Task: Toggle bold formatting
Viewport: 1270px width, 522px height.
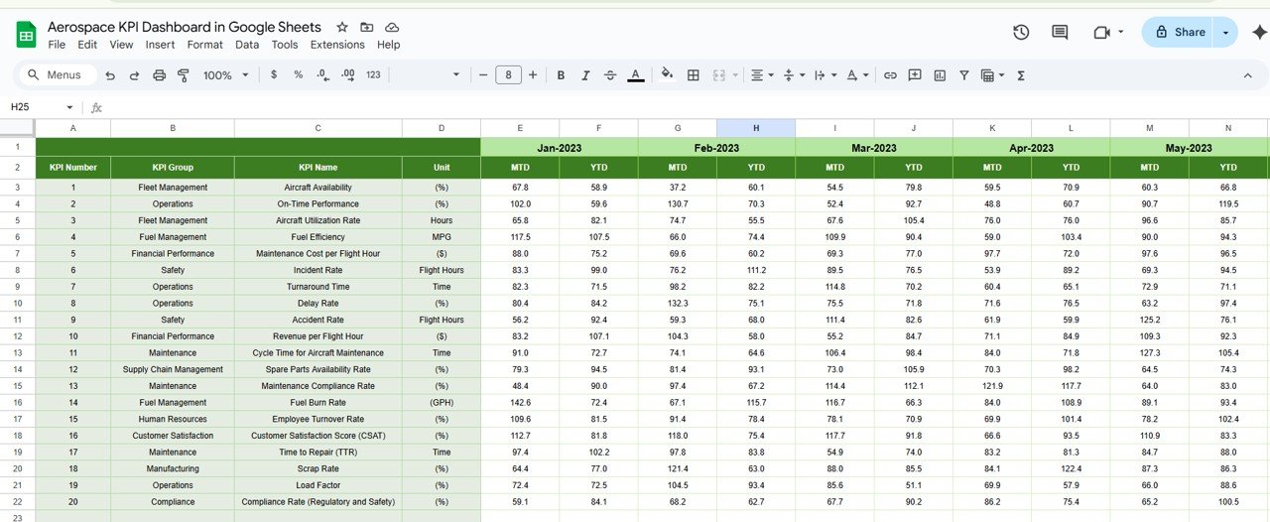Action: pos(561,75)
